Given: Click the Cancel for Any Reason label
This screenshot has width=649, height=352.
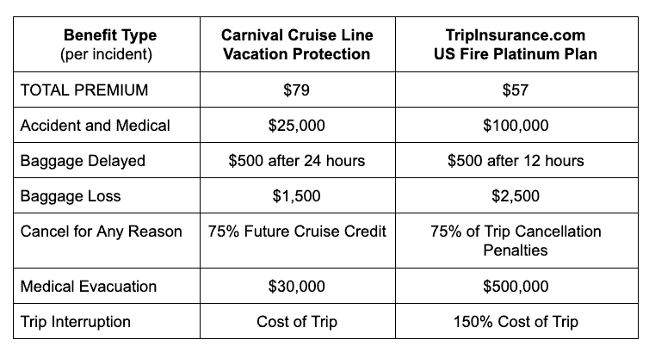Looking at the screenshot, I should click(x=101, y=232).
